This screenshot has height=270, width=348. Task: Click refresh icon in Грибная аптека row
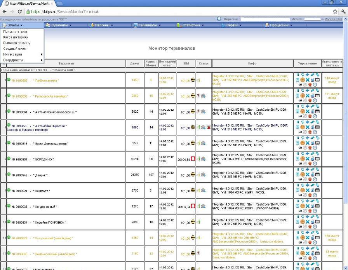click(x=303, y=75)
